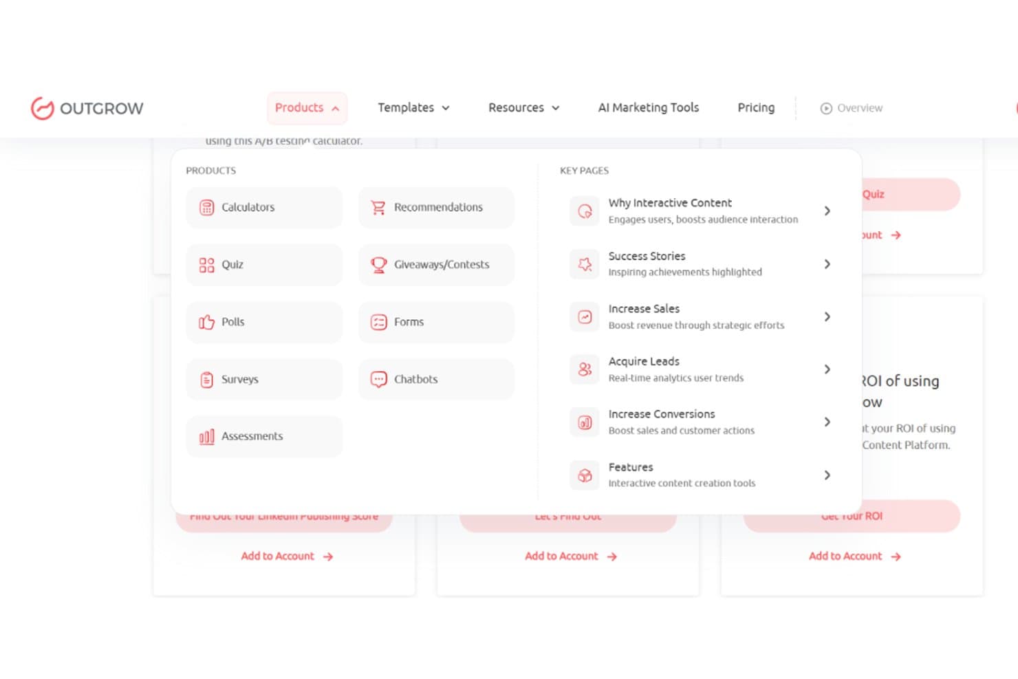Open the Increase Sales key page
Screen dimensions: 1018x679
tap(701, 316)
